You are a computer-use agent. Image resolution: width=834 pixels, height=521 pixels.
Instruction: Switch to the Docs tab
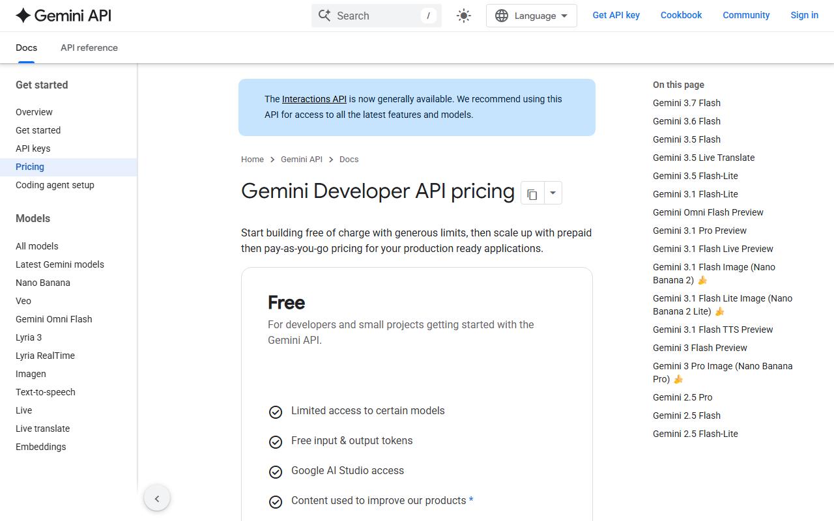[26, 48]
